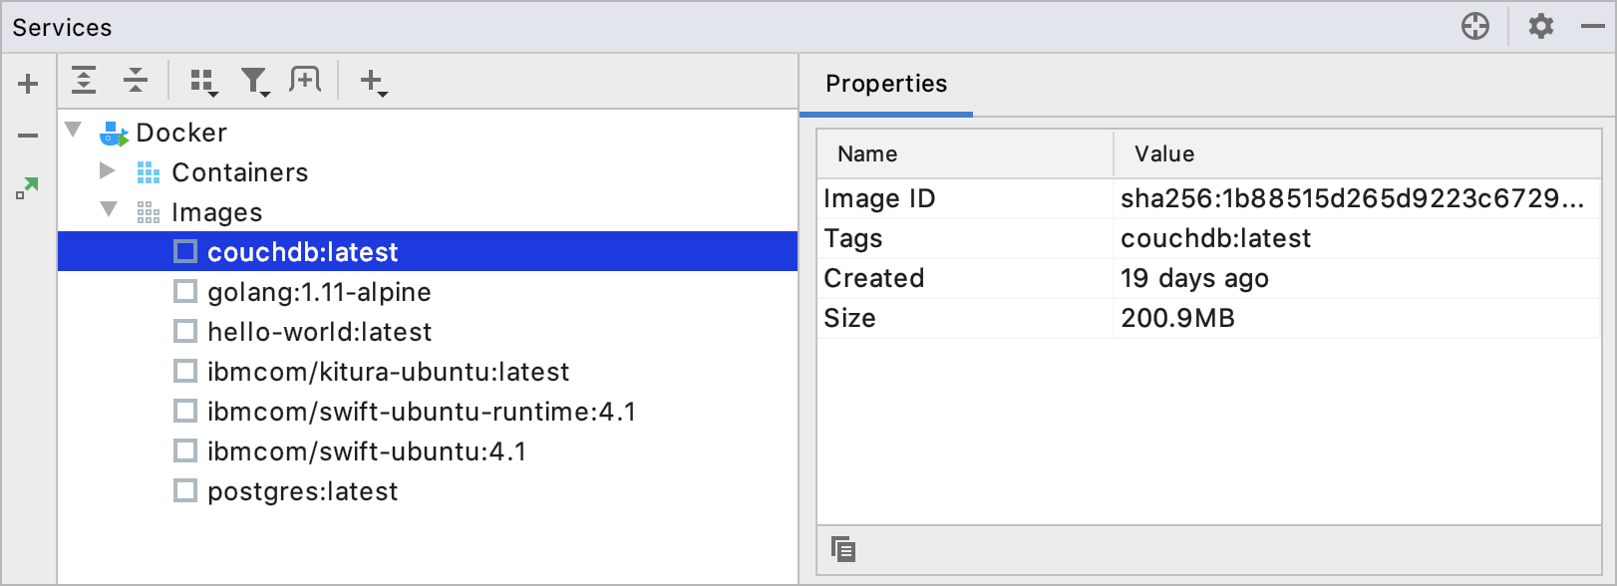Screen dimensions: 1617x586
Task: Open the Group By options icon
Action: click(203, 82)
